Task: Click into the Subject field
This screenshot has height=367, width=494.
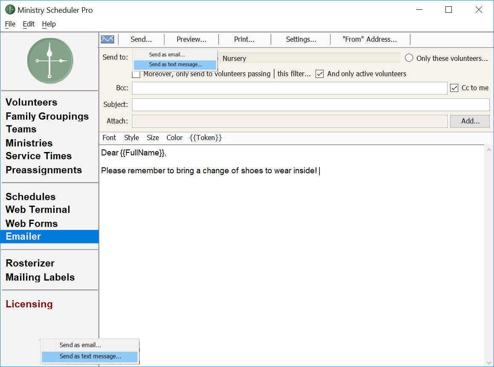Action: click(310, 104)
